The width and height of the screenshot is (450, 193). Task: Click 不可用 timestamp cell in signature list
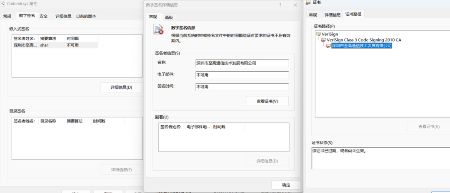(72, 45)
